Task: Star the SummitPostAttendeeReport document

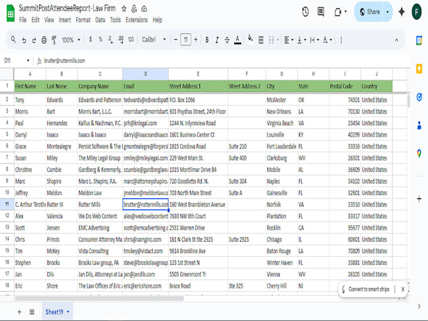Action: 124,9
